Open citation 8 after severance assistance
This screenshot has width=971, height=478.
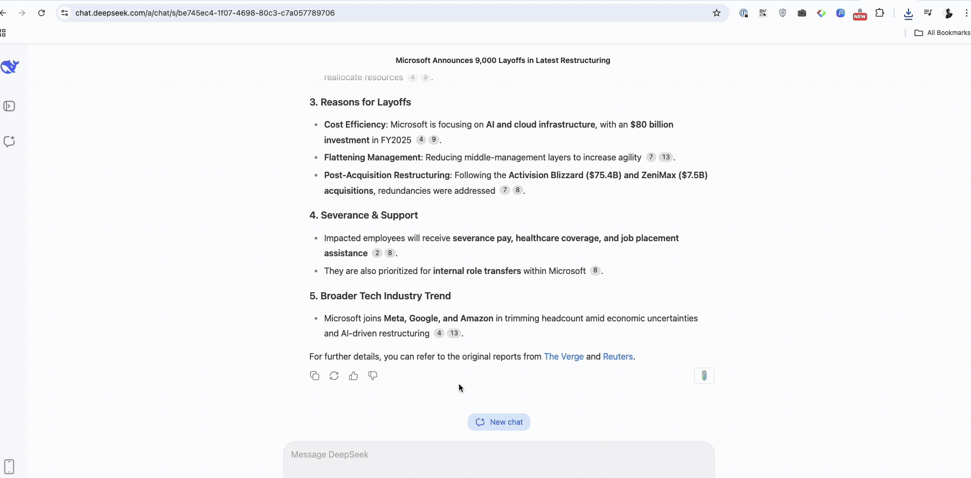coord(390,253)
